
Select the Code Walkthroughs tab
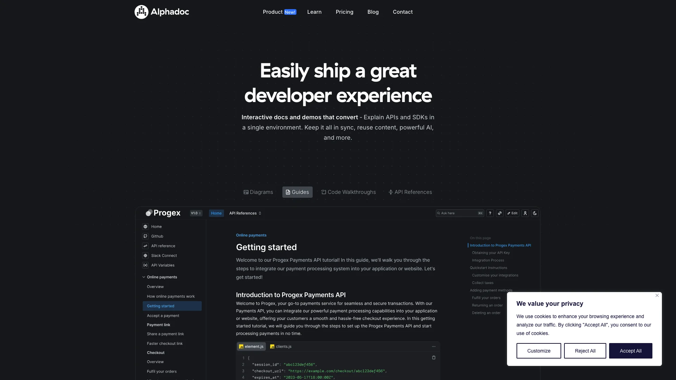click(x=348, y=192)
